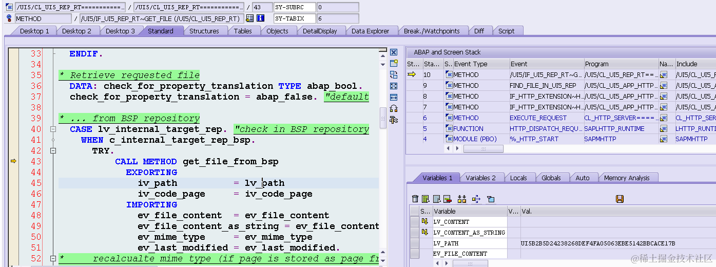Open the Memory Analysis tab

(626, 178)
